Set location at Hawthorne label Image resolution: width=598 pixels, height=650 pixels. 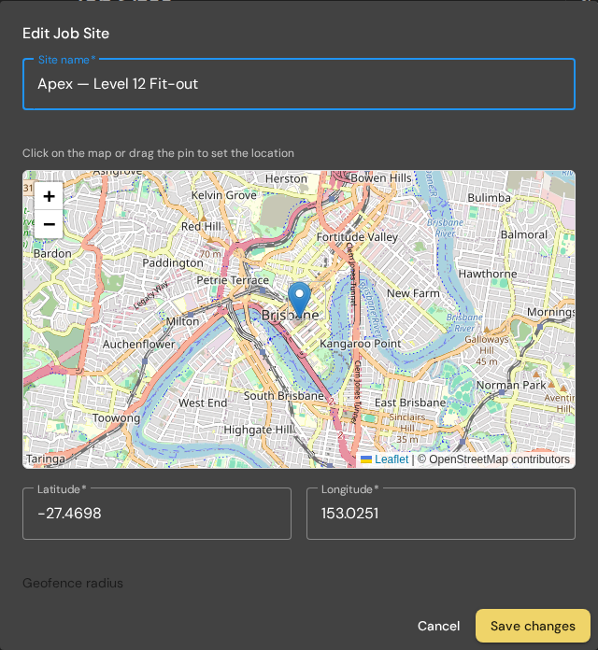click(x=488, y=274)
